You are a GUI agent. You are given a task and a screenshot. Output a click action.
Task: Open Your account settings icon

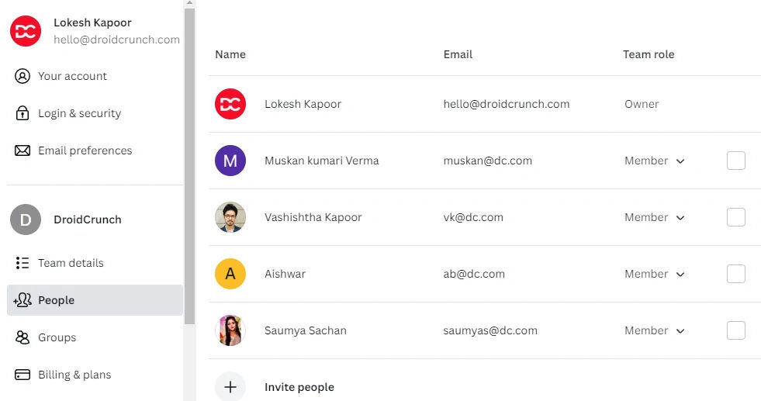click(x=22, y=76)
